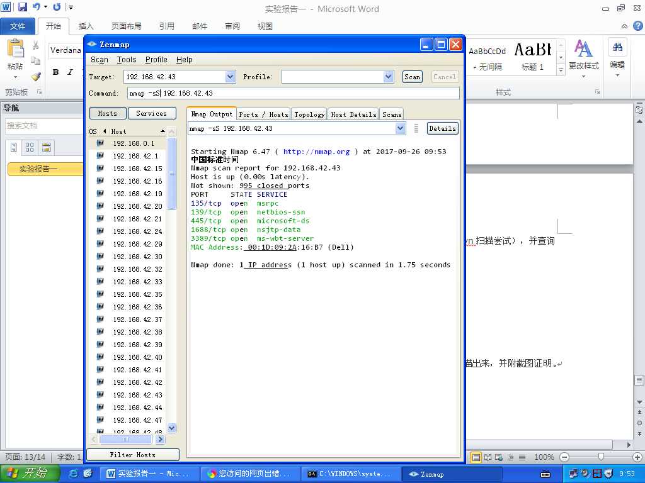Open Zenmap Profile menu

pyautogui.click(x=156, y=60)
